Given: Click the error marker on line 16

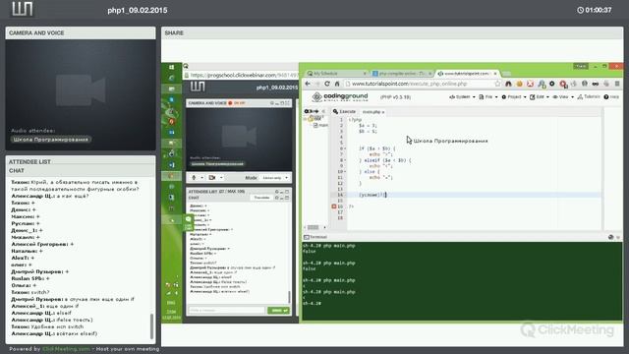Looking at the screenshot, I should [334, 206].
